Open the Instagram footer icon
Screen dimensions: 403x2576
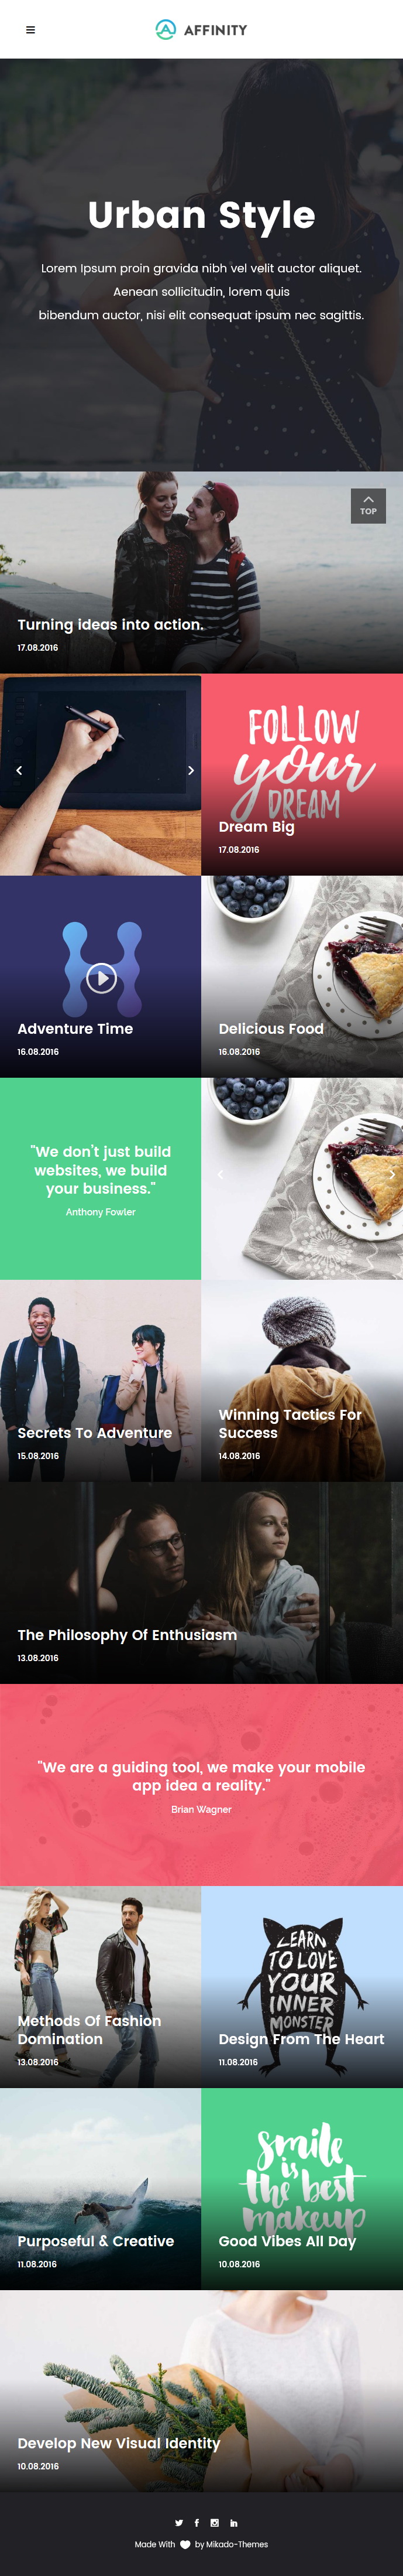coord(215,2523)
